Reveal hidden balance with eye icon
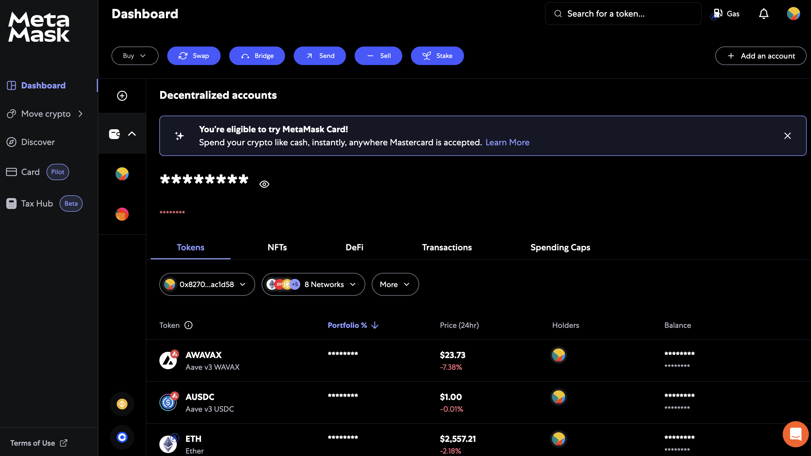This screenshot has height=456, width=811. coord(264,184)
